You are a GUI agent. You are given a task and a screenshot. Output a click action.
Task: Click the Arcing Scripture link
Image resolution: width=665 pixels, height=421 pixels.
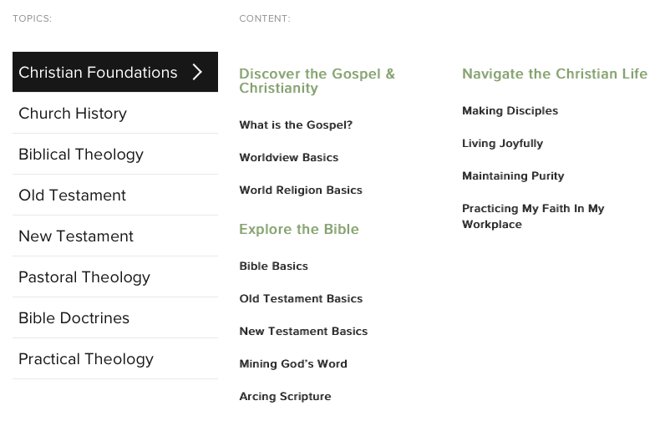coord(285,397)
